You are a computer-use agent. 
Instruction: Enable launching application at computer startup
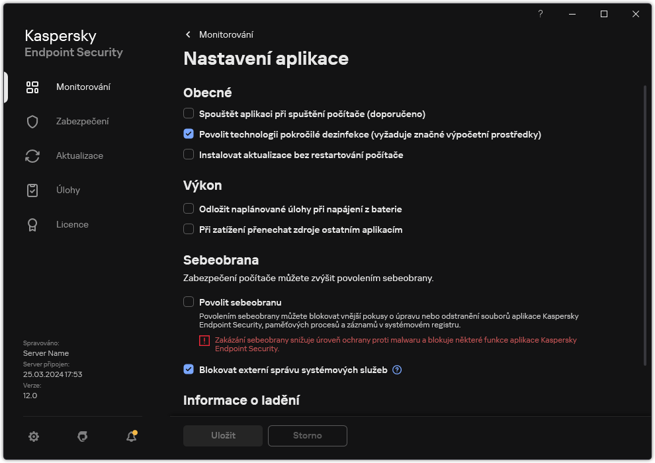187,114
